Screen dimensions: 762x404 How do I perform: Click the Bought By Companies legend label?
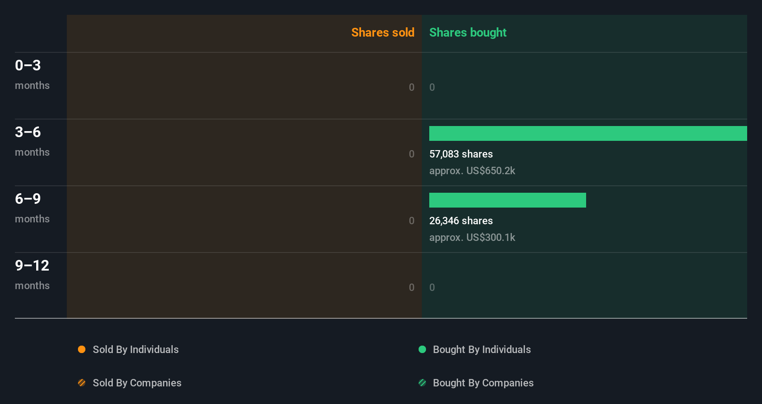[483, 383]
